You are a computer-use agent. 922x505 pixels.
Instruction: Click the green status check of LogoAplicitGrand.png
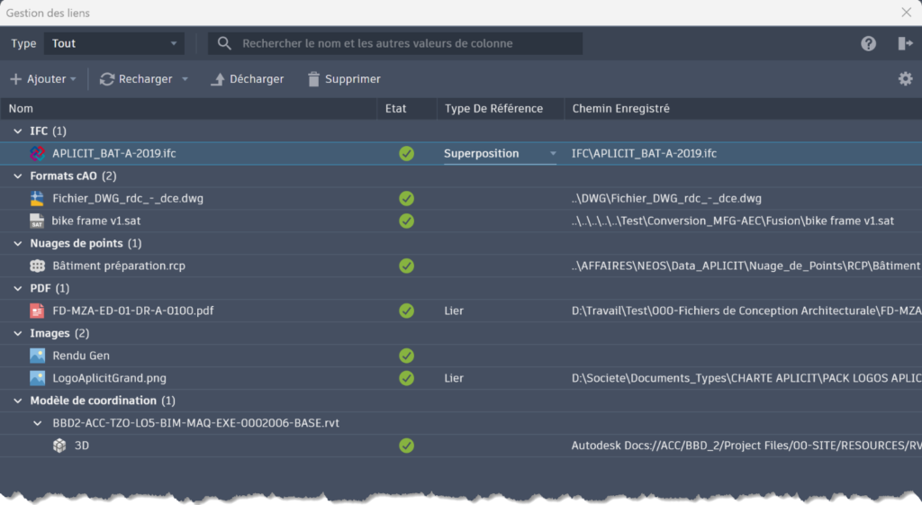(x=406, y=378)
